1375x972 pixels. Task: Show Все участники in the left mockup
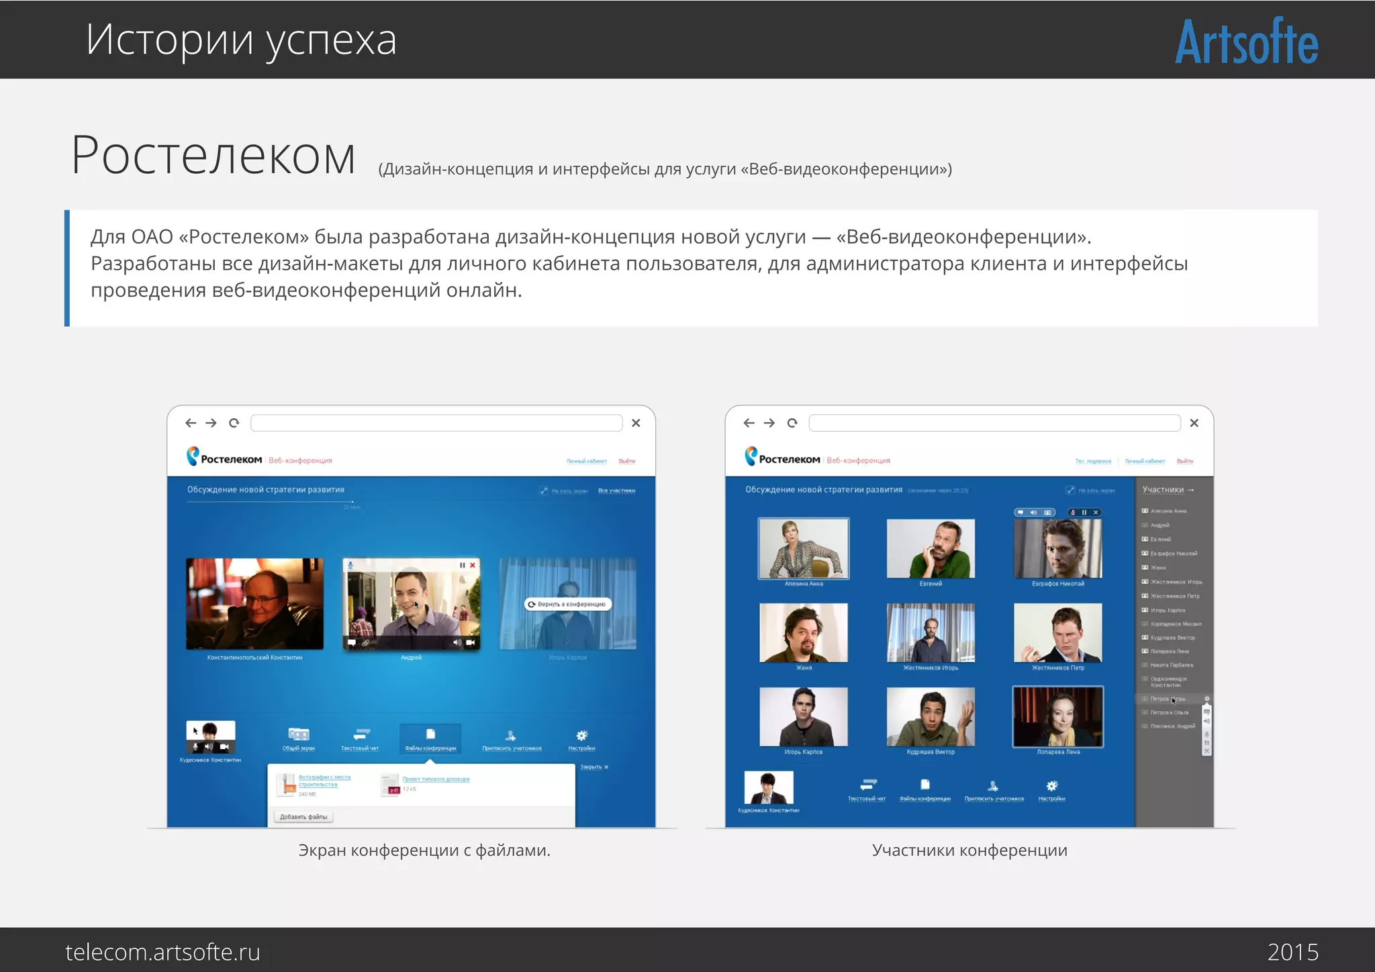tap(616, 491)
